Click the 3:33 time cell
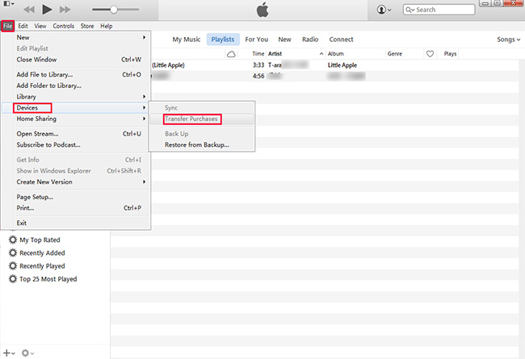525x359 pixels. [258, 65]
